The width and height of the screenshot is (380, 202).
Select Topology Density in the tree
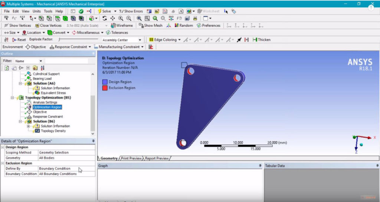[53, 131]
